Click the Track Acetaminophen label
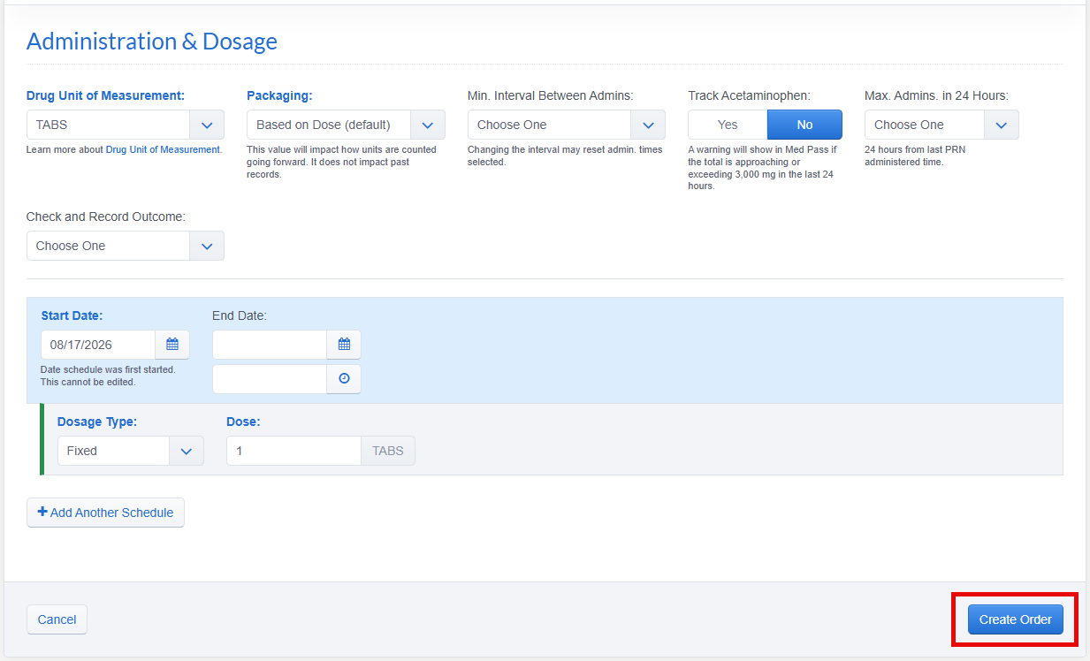The image size is (1090, 661). click(749, 95)
